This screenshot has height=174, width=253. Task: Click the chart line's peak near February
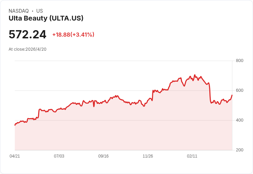point(195,75)
